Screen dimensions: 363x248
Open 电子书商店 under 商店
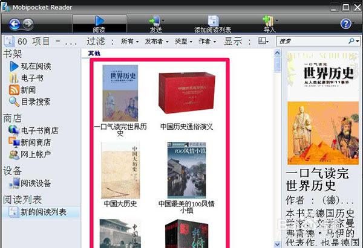[39, 131]
